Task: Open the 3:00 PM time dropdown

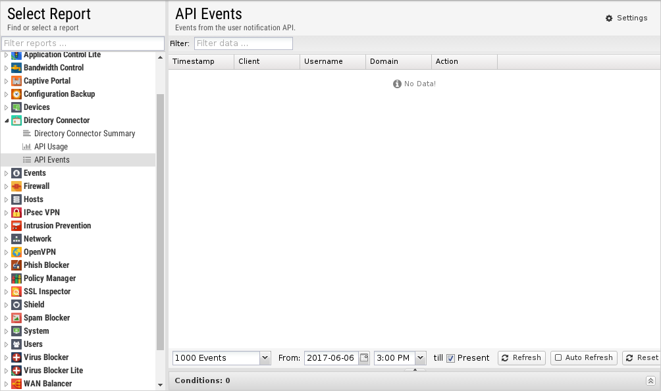Action: click(x=420, y=358)
